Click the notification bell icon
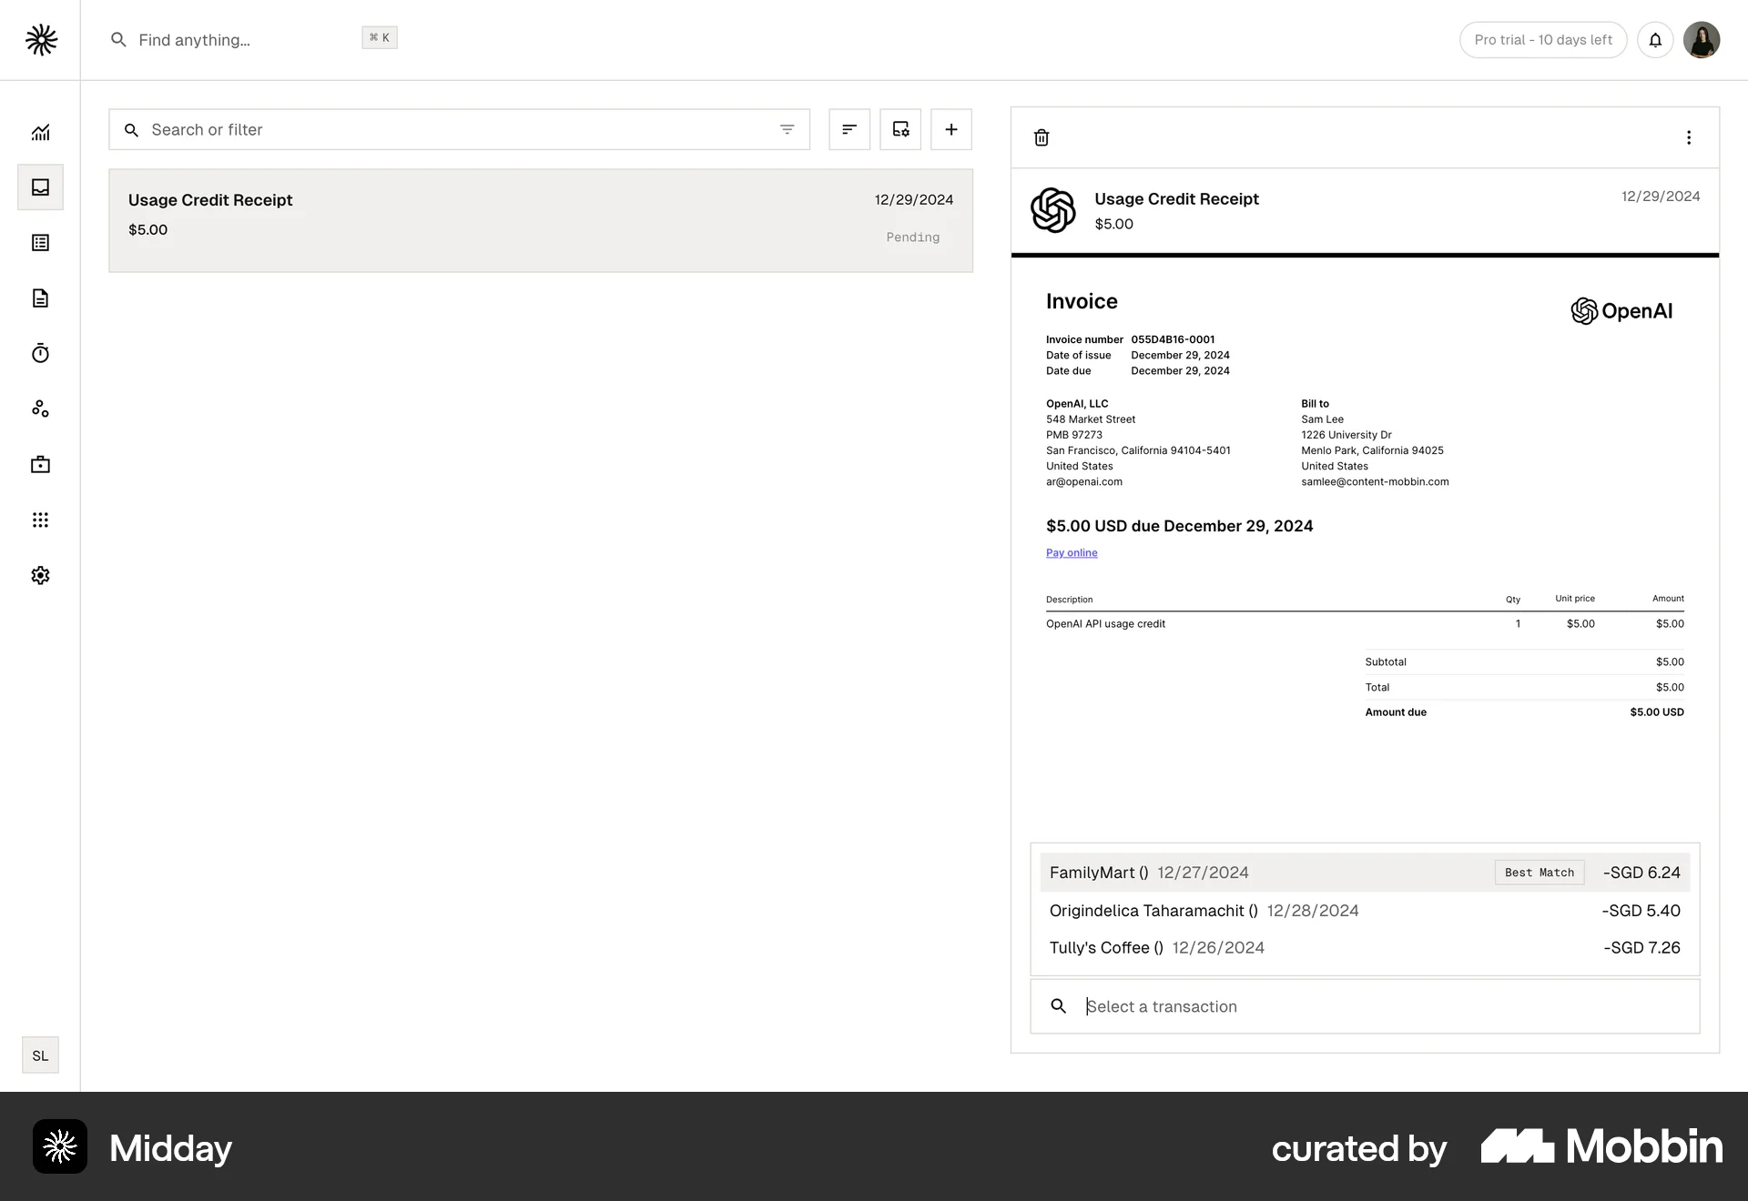The width and height of the screenshot is (1748, 1201). 1655,39
